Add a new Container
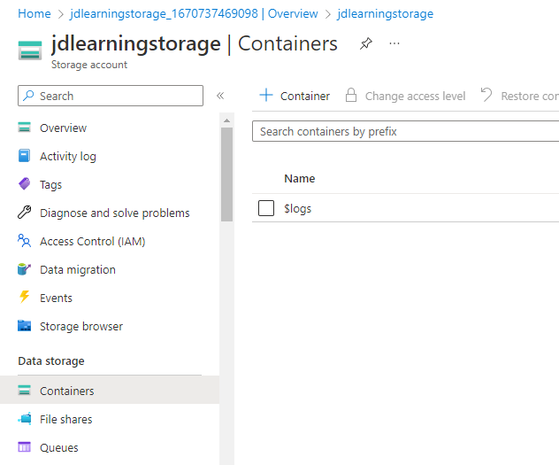This screenshot has width=559, height=465. (295, 96)
